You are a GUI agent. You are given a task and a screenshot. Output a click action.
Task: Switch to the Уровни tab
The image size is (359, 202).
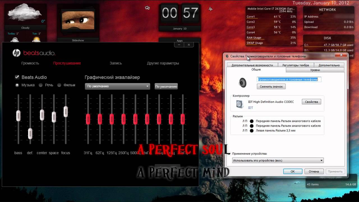315,70
